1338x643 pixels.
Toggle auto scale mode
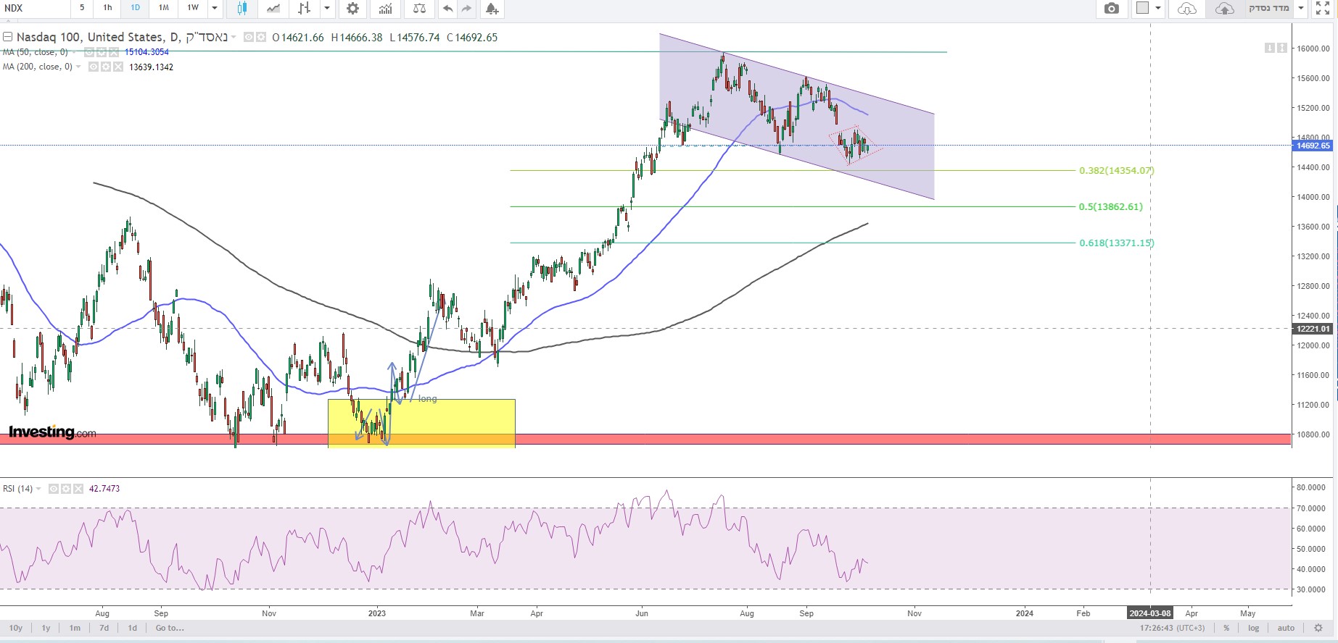(x=1286, y=628)
